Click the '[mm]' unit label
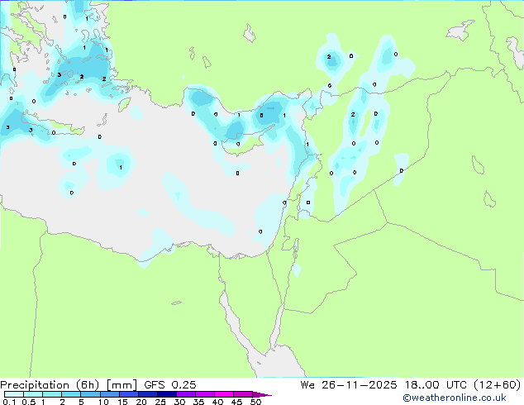 (x=121, y=385)
